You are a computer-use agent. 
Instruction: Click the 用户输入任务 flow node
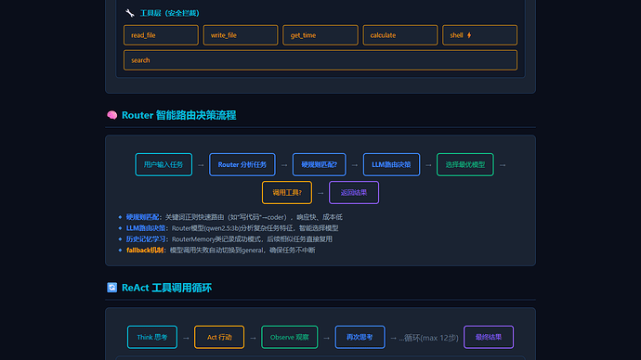coord(164,164)
